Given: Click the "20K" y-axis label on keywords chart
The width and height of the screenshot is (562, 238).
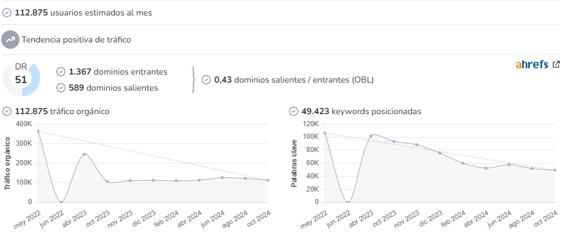Looking at the screenshot, I should 313,189.
